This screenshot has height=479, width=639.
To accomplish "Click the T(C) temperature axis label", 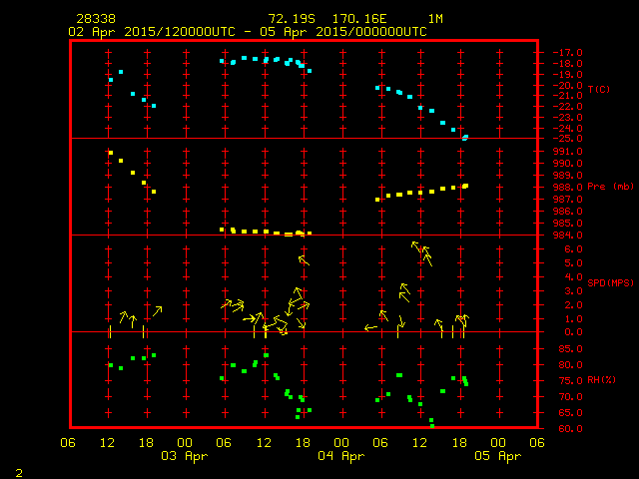I will 599,89.
